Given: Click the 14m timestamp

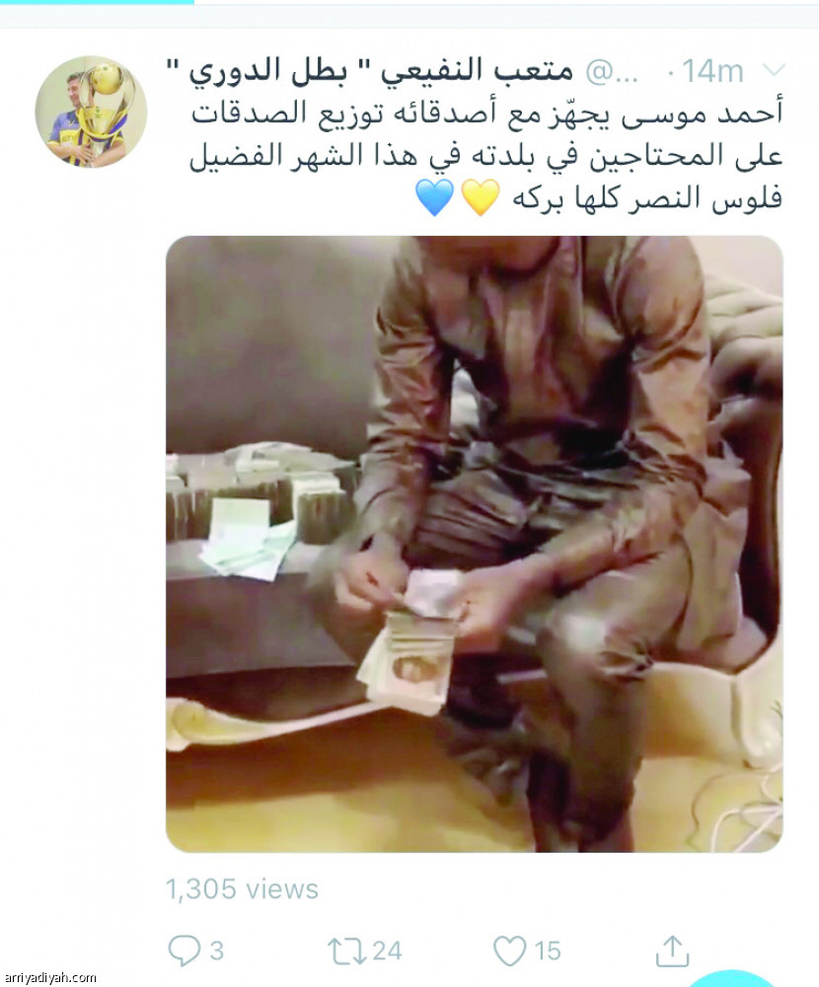Looking at the screenshot, I should [x=712, y=71].
